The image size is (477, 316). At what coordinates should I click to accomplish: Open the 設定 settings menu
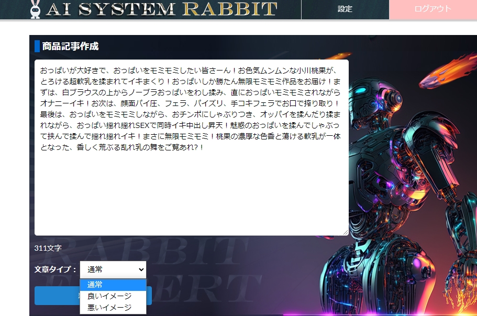pyautogui.click(x=345, y=9)
